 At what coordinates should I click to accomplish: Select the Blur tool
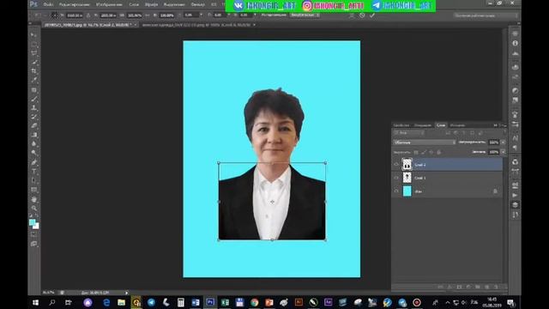coord(34,143)
